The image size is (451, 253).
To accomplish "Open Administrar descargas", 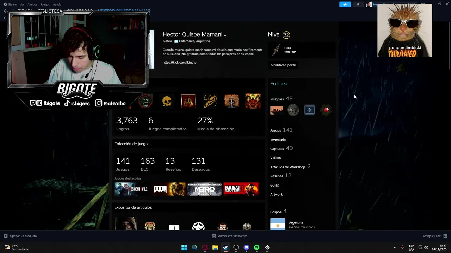I will click(230, 236).
